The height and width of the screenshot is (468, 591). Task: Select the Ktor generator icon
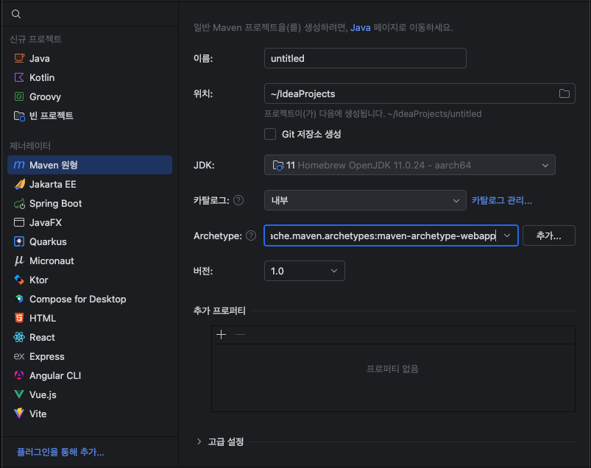coord(19,280)
